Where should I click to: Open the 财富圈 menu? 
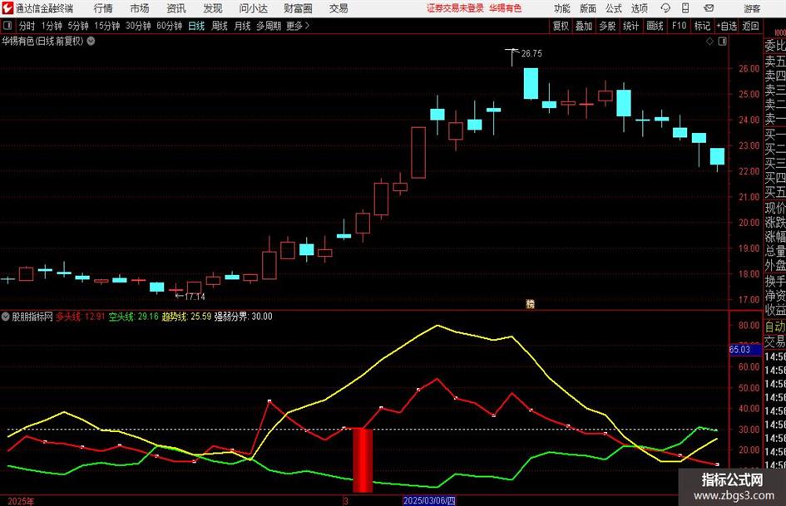point(298,8)
